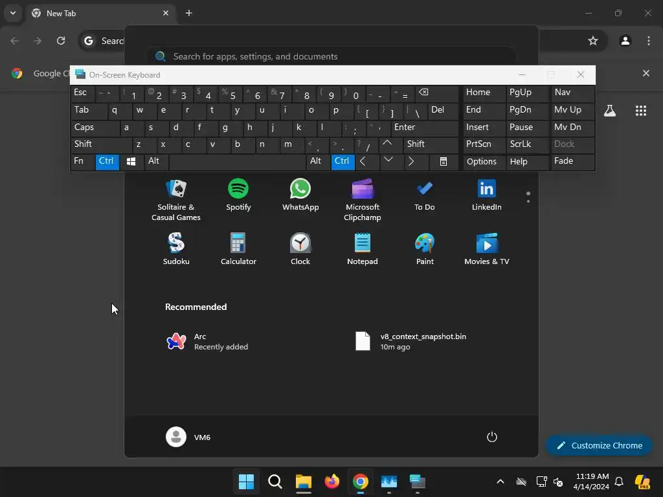Open the notifications bell in taskbar
Image resolution: width=663 pixels, height=497 pixels.
(x=618, y=481)
